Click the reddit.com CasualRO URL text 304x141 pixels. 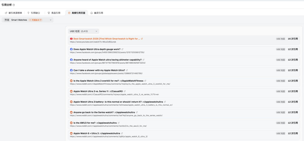[114, 94]
